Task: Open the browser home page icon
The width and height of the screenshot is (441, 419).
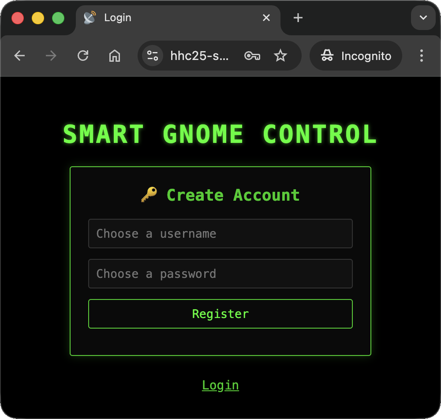Action: 114,56
